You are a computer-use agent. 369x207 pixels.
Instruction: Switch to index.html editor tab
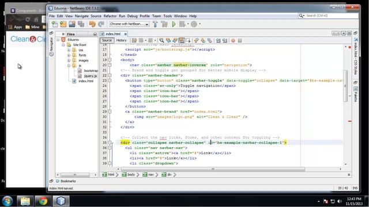(x=113, y=34)
